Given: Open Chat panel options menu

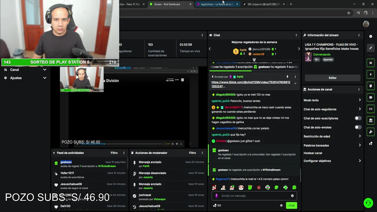Looking at the screenshot, I should pos(296,35).
